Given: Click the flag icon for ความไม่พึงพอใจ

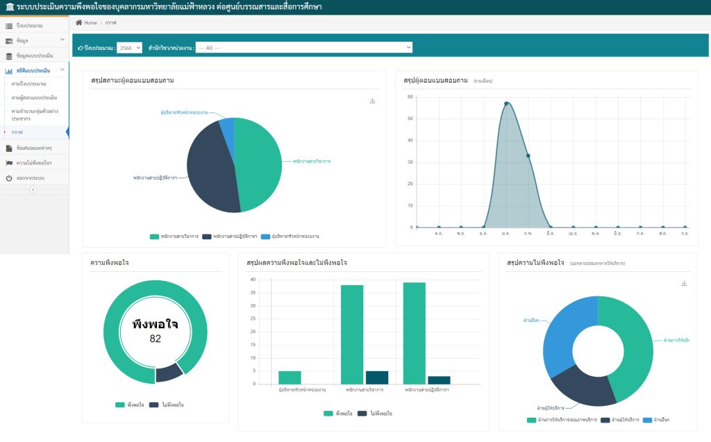Looking at the screenshot, I should (9, 163).
